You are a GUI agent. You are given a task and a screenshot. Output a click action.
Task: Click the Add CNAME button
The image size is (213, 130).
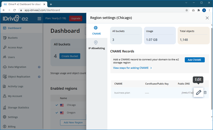(195, 60)
